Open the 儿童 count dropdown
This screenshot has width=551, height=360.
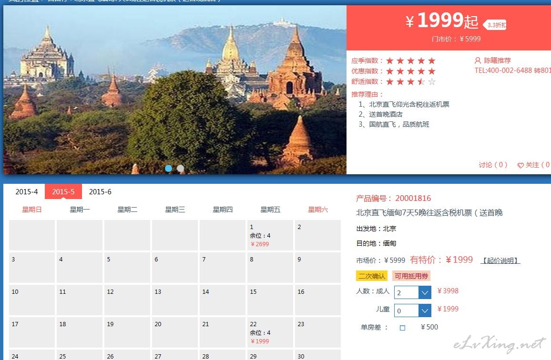(x=424, y=310)
